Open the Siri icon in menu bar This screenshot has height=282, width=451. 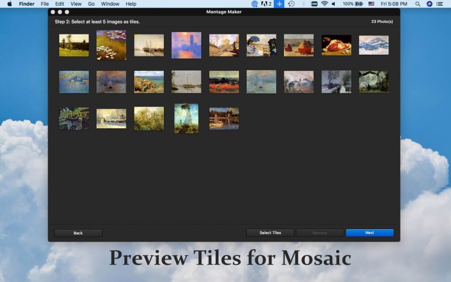point(429,4)
